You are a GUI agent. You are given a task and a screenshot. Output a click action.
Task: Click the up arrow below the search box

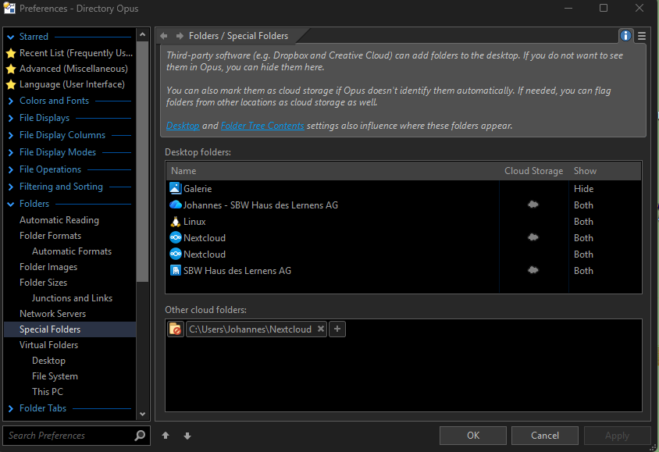point(166,436)
